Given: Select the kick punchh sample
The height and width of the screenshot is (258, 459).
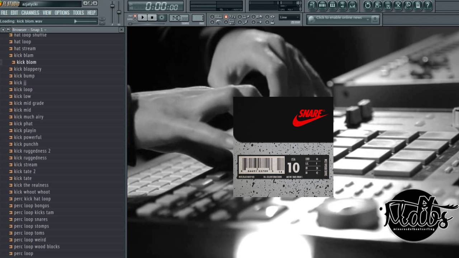Looking at the screenshot, I should tap(26, 144).
